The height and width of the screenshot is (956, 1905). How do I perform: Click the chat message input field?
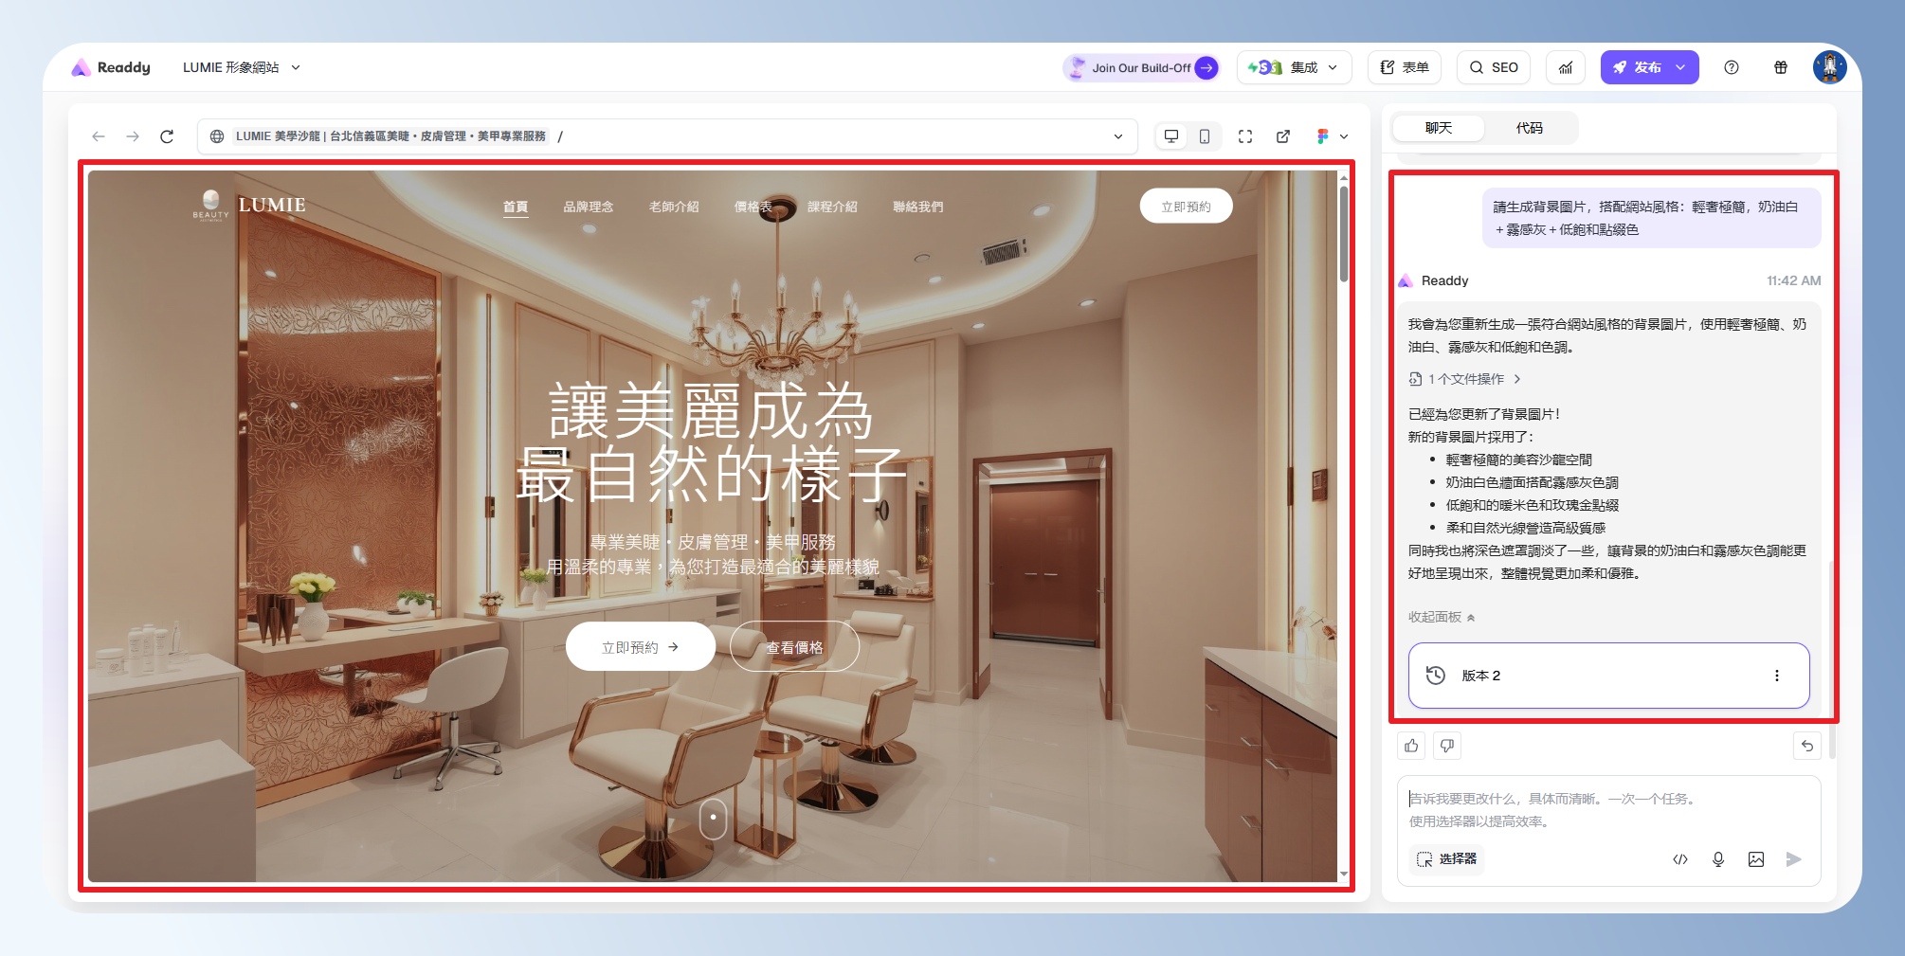tap(1607, 810)
